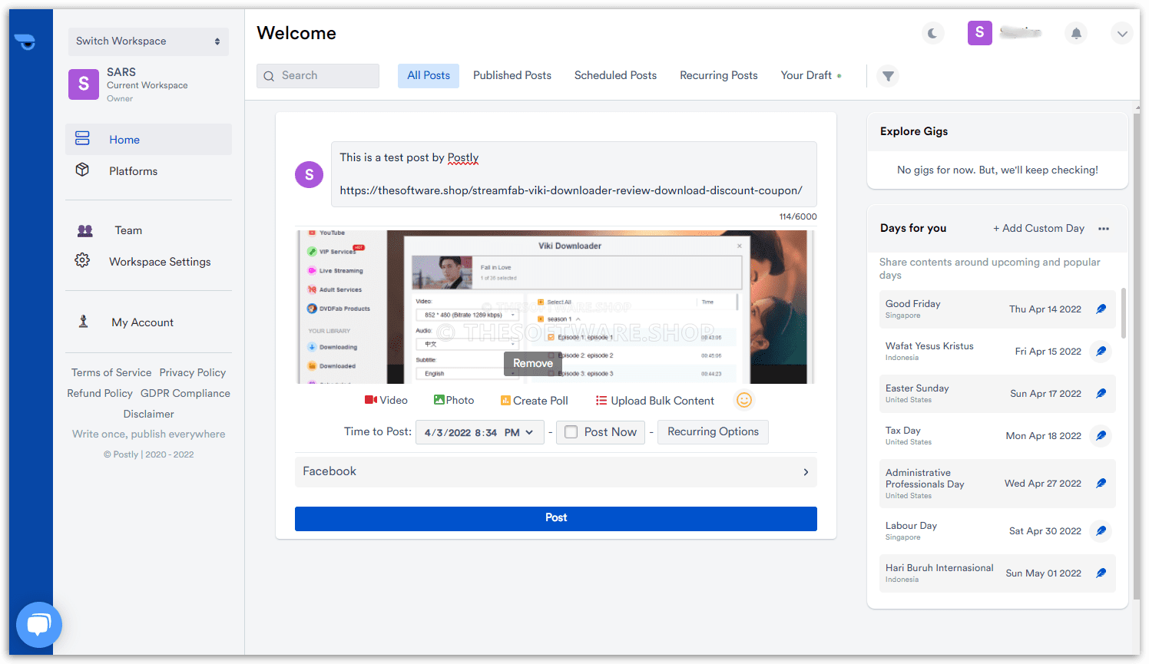The height and width of the screenshot is (664, 1149).
Task: Open Privacy Policy link
Action: tap(193, 372)
